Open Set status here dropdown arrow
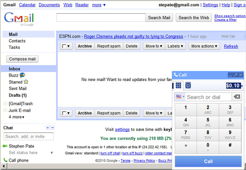Screen dimensions: 246x170 coord(52,153)
